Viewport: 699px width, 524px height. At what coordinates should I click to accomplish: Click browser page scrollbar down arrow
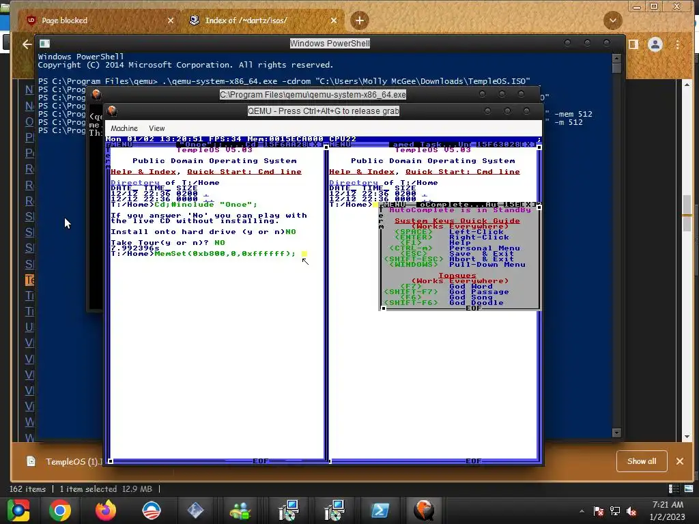[x=687, y=437]
